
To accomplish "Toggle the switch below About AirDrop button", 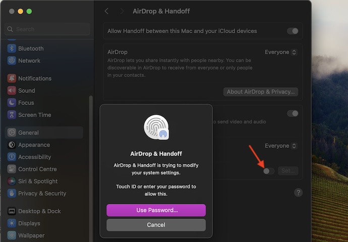I will (x=293, y=114).
